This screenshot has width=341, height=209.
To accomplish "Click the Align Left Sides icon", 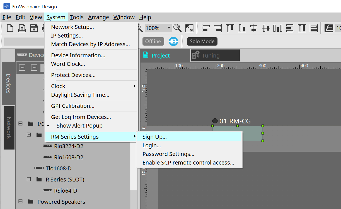I will pos(206,28).
